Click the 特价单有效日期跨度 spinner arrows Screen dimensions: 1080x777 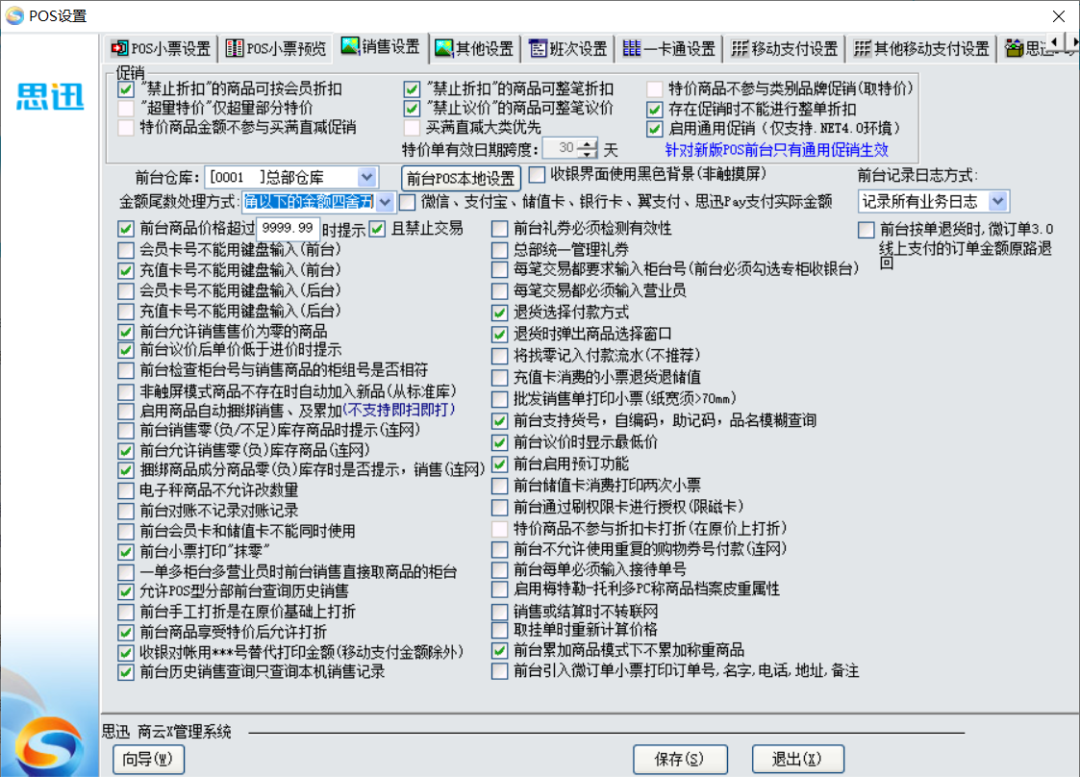pyautogui.click(x=590, y=148)
